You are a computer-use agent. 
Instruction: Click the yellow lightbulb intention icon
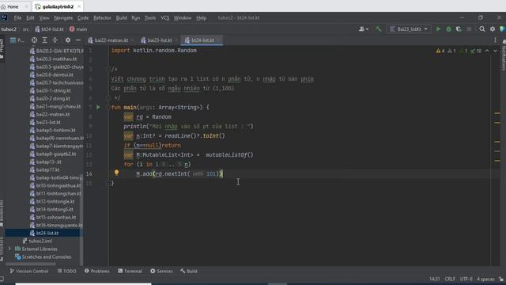tap(116, 173)
